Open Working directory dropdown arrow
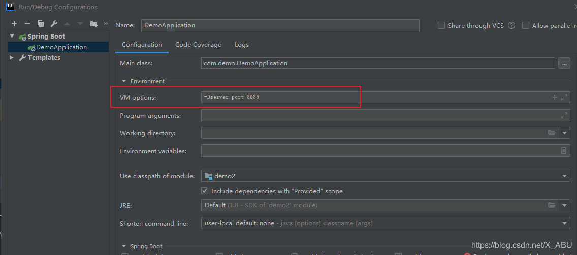 [x=565, y=133]
